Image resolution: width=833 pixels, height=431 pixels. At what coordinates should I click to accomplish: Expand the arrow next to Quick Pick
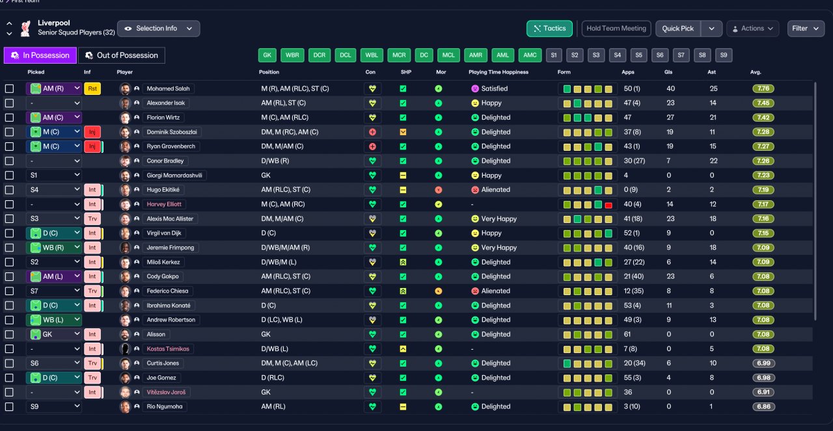click(712, 29)
